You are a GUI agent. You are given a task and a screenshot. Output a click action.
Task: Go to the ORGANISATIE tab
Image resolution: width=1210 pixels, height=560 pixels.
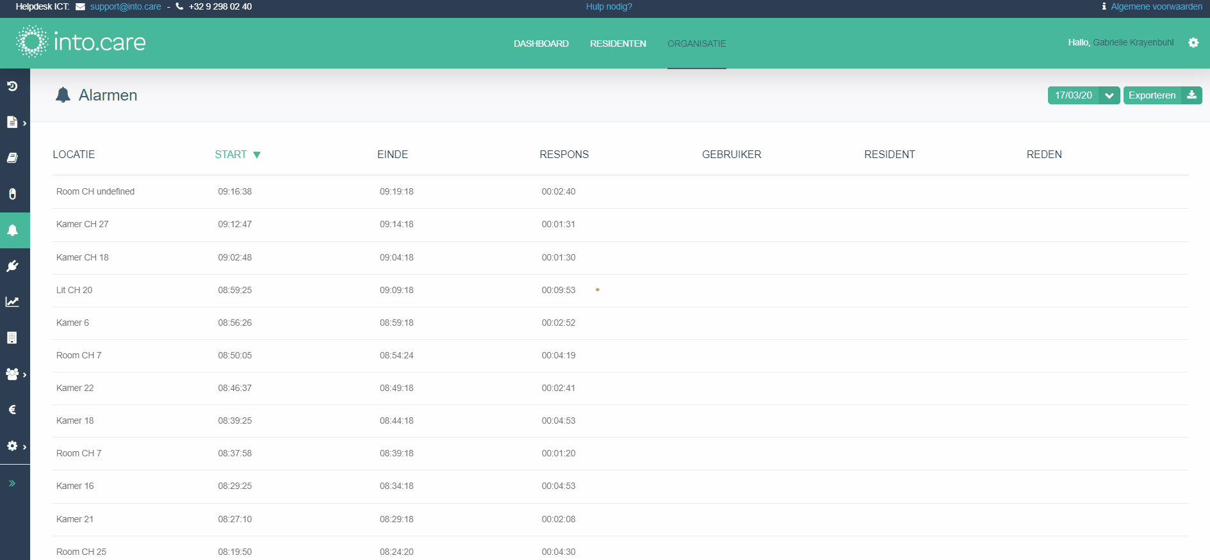[697, 44]
